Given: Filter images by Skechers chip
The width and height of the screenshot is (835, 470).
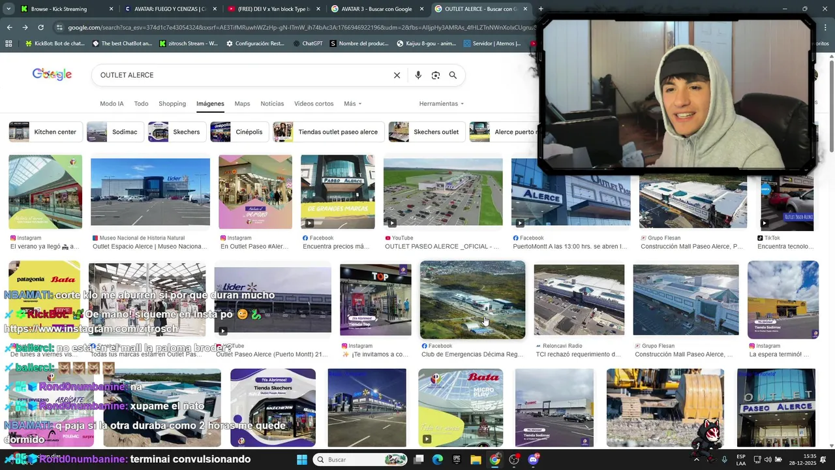Looking at the screenshot, I should tap(177, 132).
